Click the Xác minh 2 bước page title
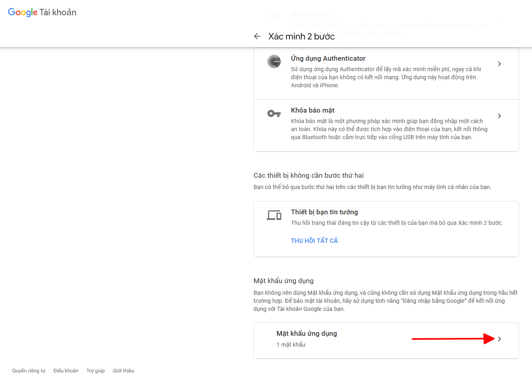The image size is (532, 378). (x=301, y=37)
